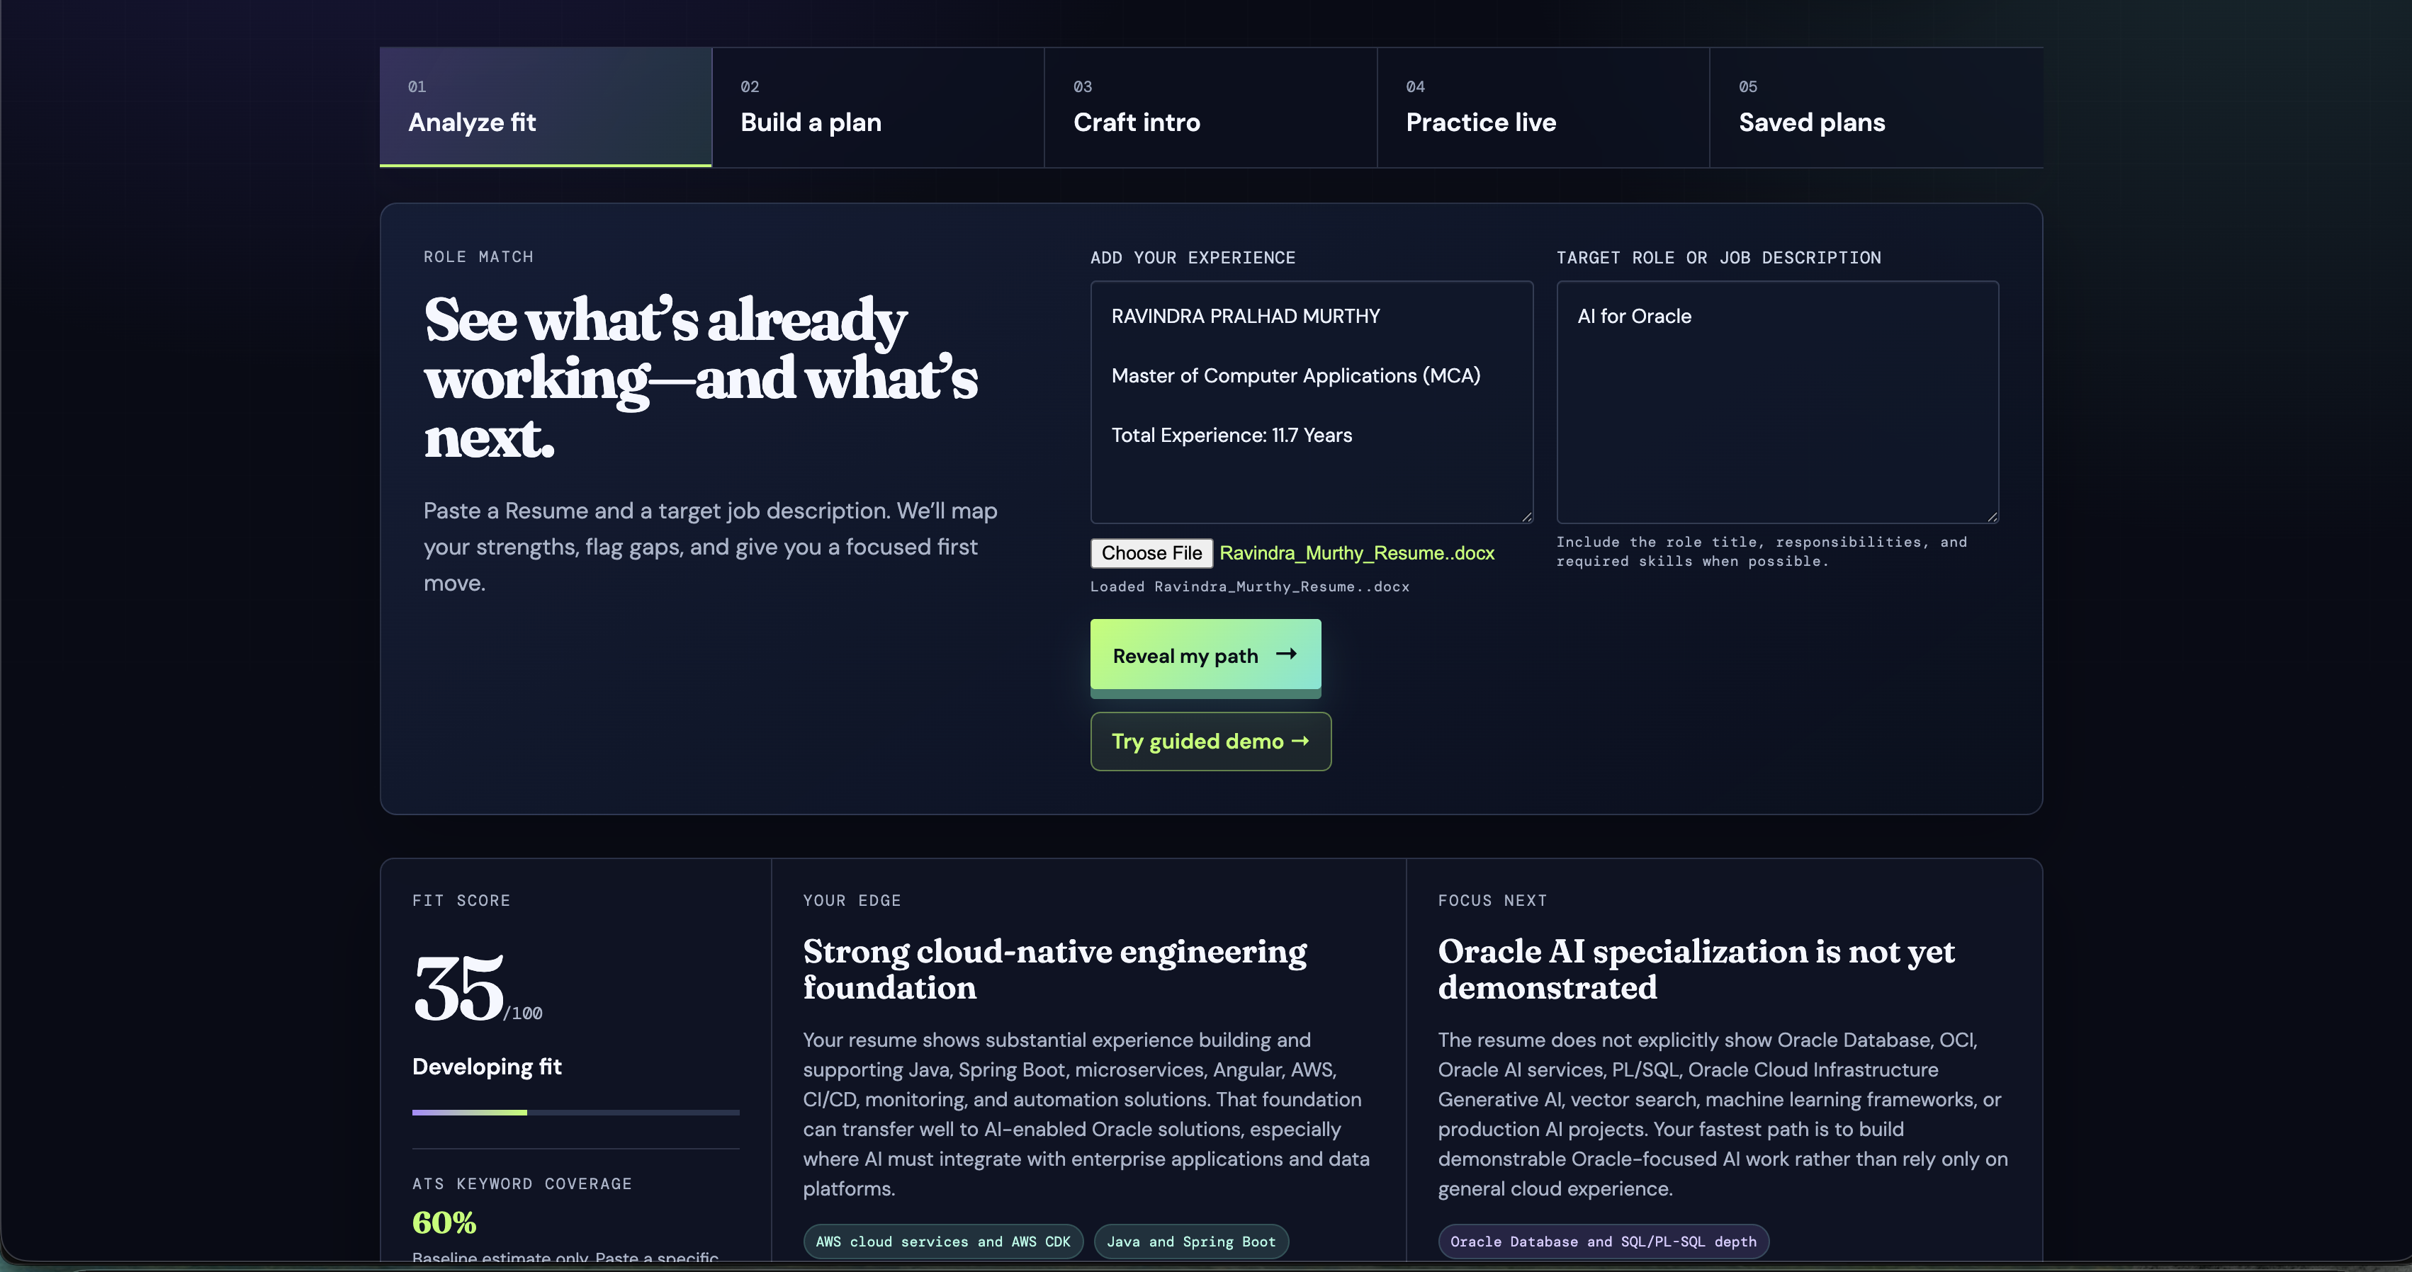Click the arrow icon on Reveal my path
This screenshot has width=2412, height=1272.
pyautogui.click(x=1287, y=654)
